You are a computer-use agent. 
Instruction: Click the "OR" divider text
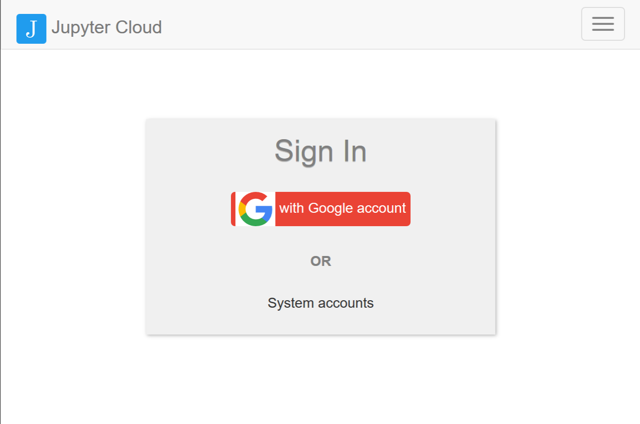(x=320, y=261)
